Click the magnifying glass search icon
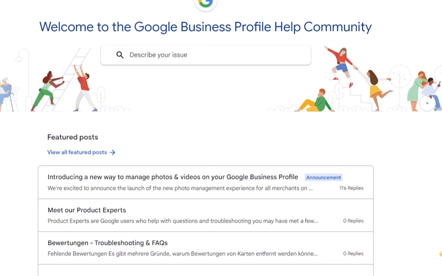 click(x=120, y=55)
